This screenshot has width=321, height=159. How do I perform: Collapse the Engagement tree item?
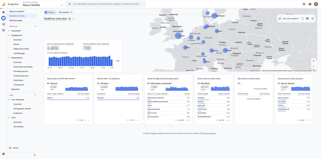tap(9, 35)
